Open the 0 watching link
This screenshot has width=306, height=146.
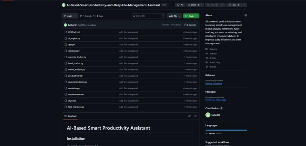pyautogui.click(x=213, y=62)
